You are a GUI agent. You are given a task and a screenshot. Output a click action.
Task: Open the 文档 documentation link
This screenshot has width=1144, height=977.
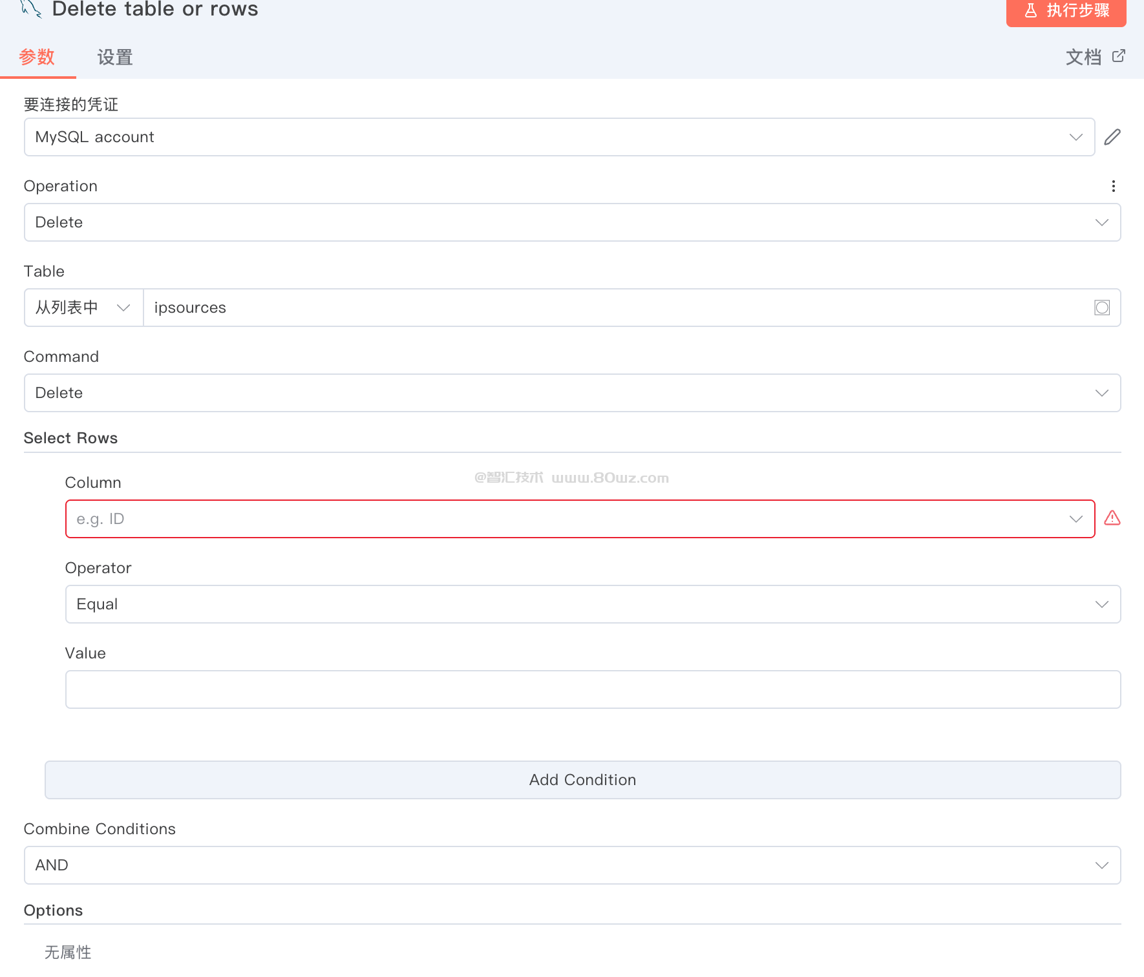coord(1083,58)
